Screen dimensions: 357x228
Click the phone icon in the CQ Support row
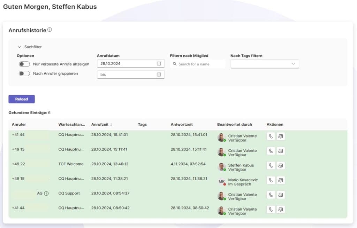pos(271,195)
